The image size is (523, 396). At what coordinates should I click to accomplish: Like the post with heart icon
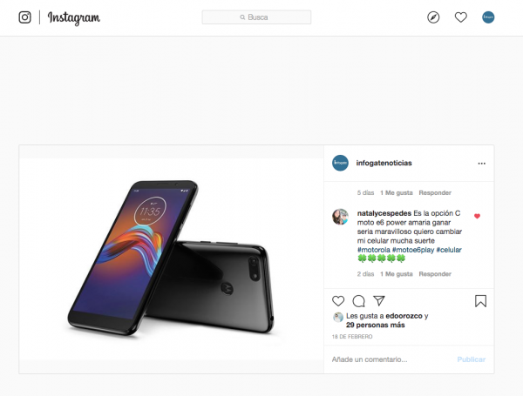[x=338, y=301]
